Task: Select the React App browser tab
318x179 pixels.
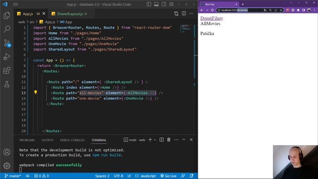Action: pos(219,4)
